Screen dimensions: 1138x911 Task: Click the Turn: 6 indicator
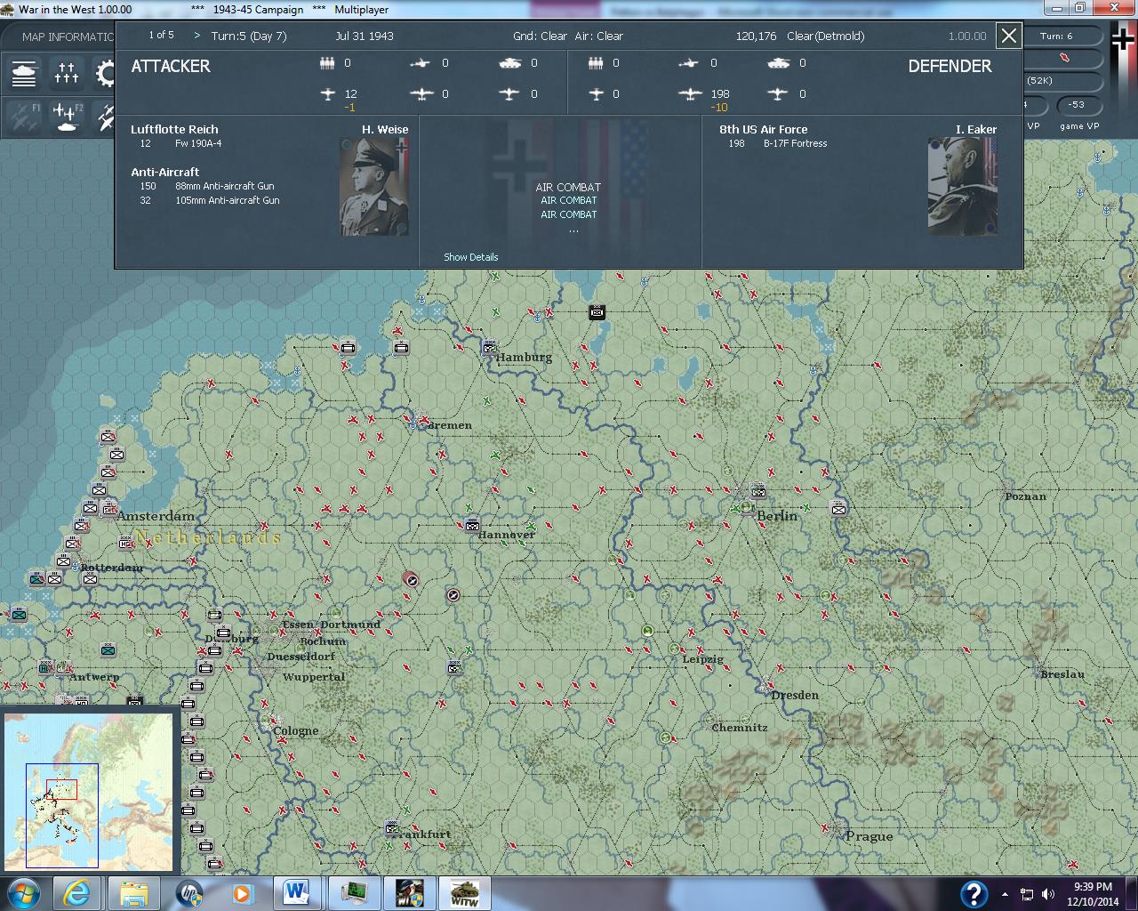[x=1056, y=36]
